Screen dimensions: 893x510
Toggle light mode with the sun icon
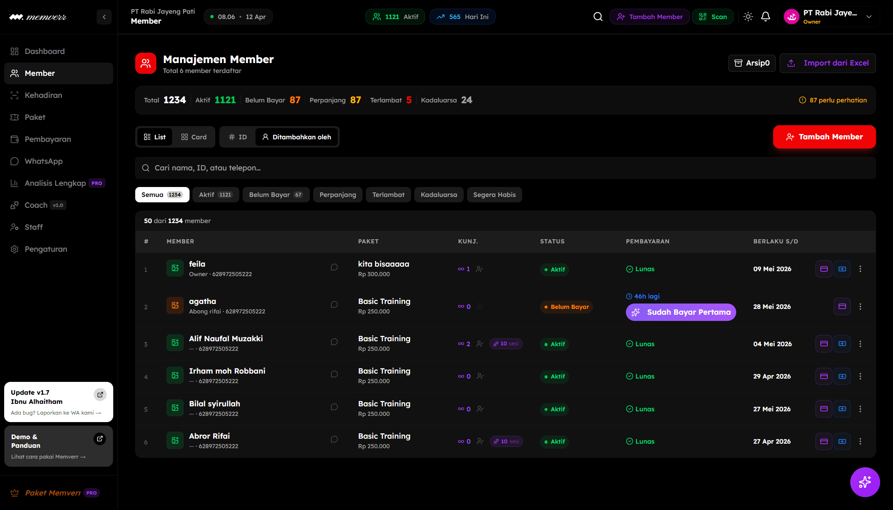click(748, 17)
